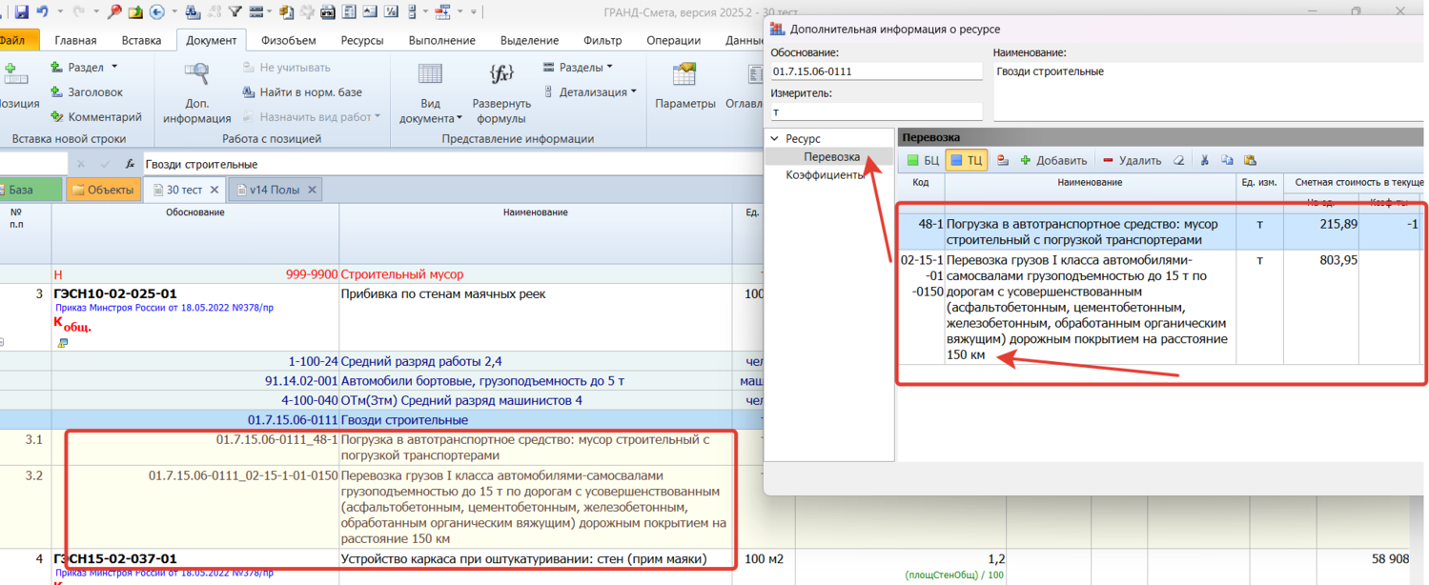This screenshot has width=1429, height=585.
Task: Toggle the БЦ base price mode
Action: (x=923, y=161)
